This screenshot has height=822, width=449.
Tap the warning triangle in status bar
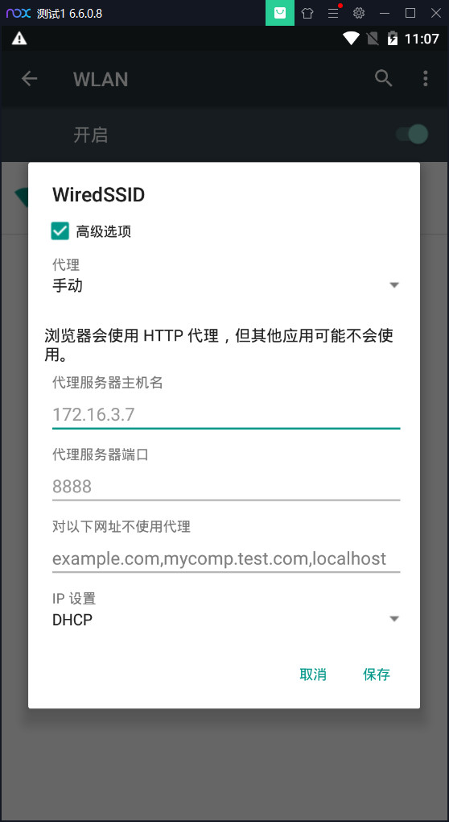tap(19, 38)
